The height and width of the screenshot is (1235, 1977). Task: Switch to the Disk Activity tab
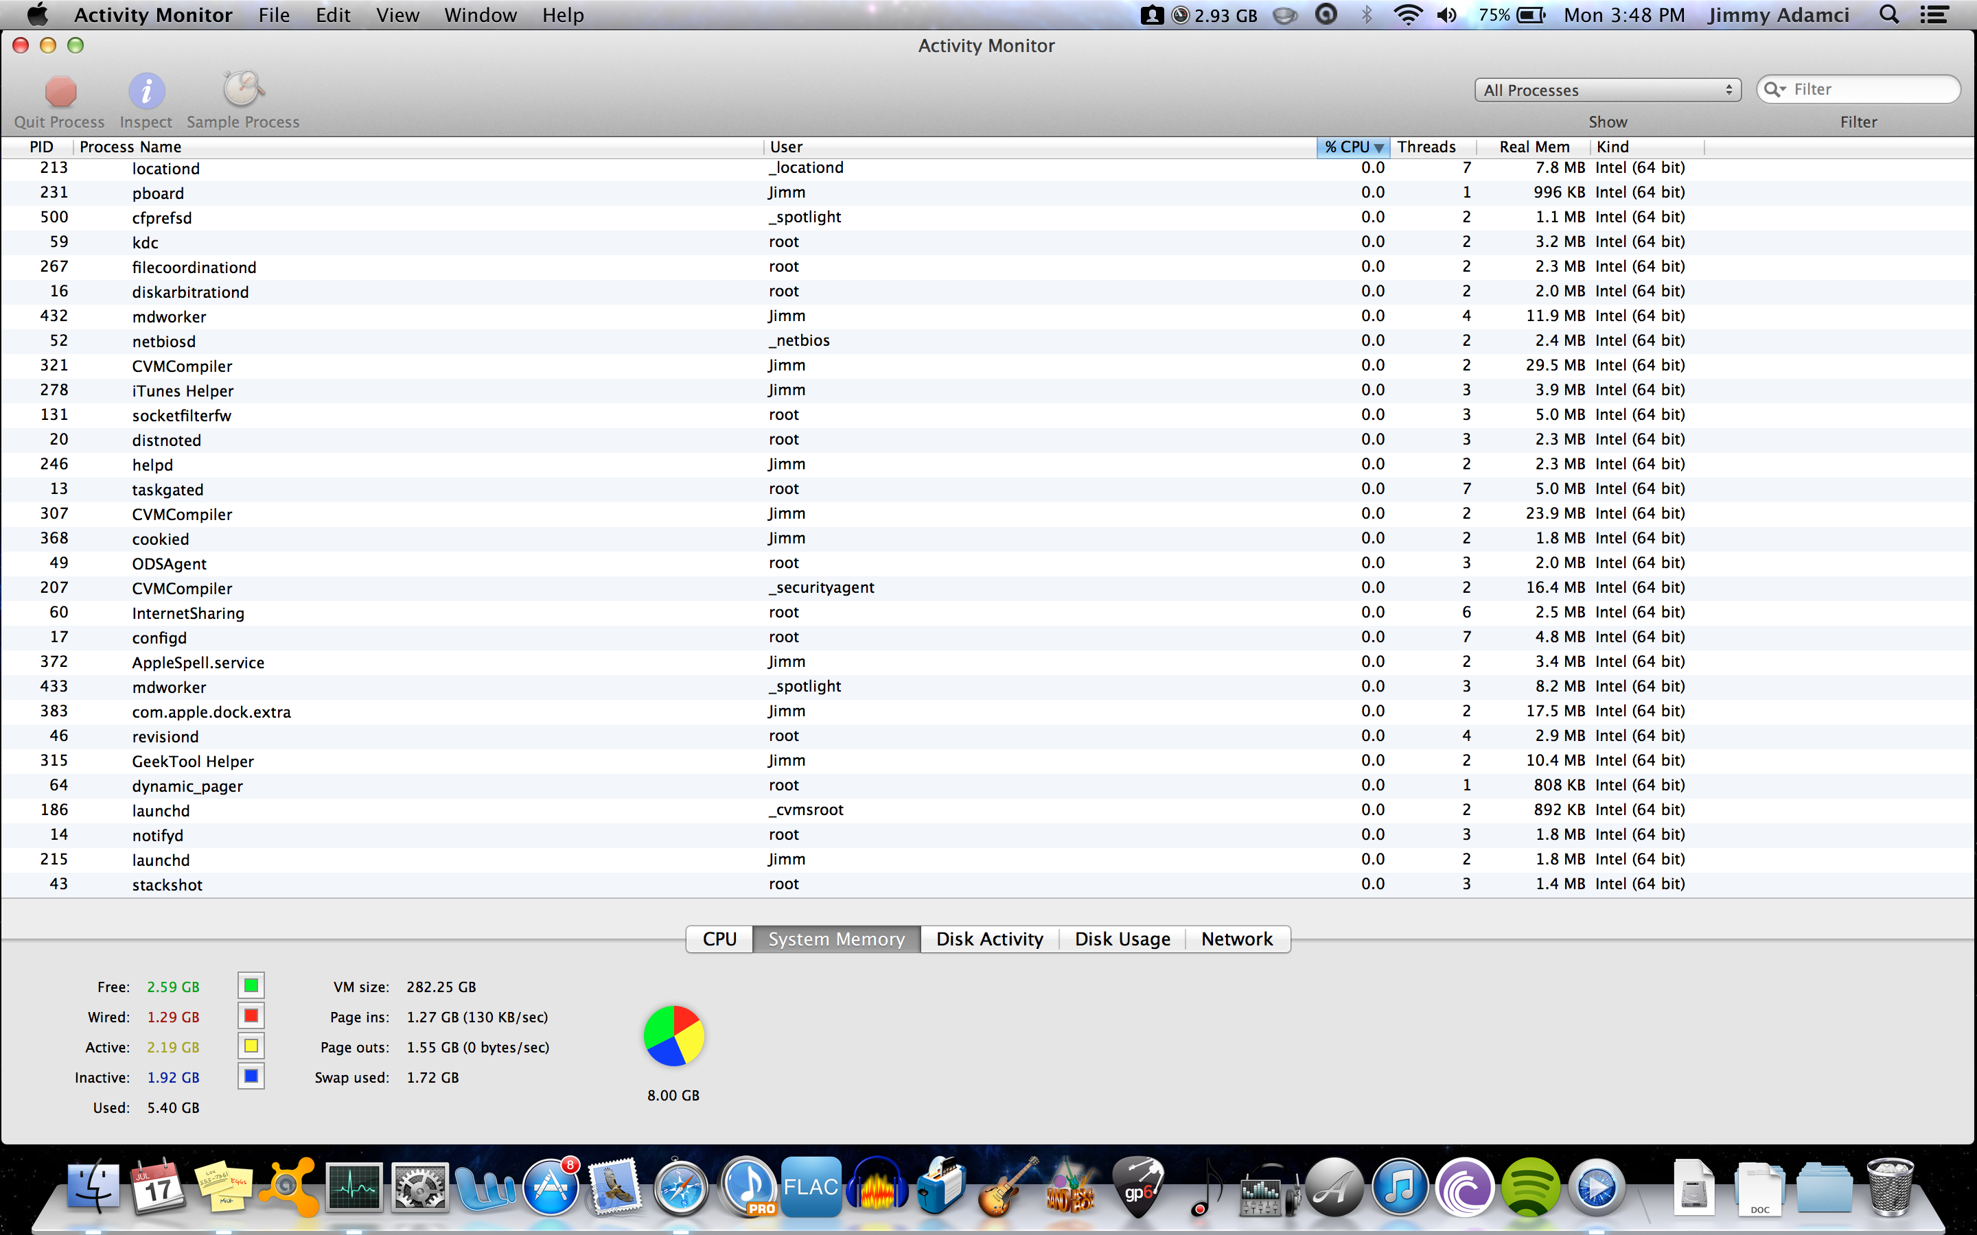point(989,939)
